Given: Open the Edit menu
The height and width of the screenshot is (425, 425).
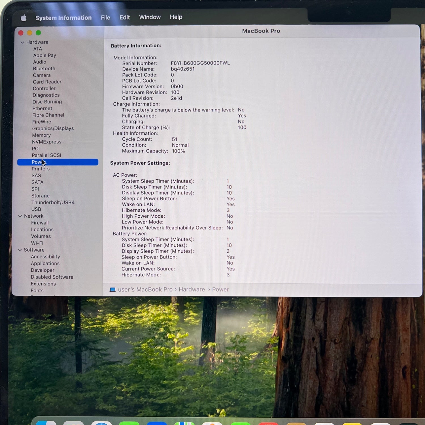Looking at the screenshot, I should [x=125, y=17].
